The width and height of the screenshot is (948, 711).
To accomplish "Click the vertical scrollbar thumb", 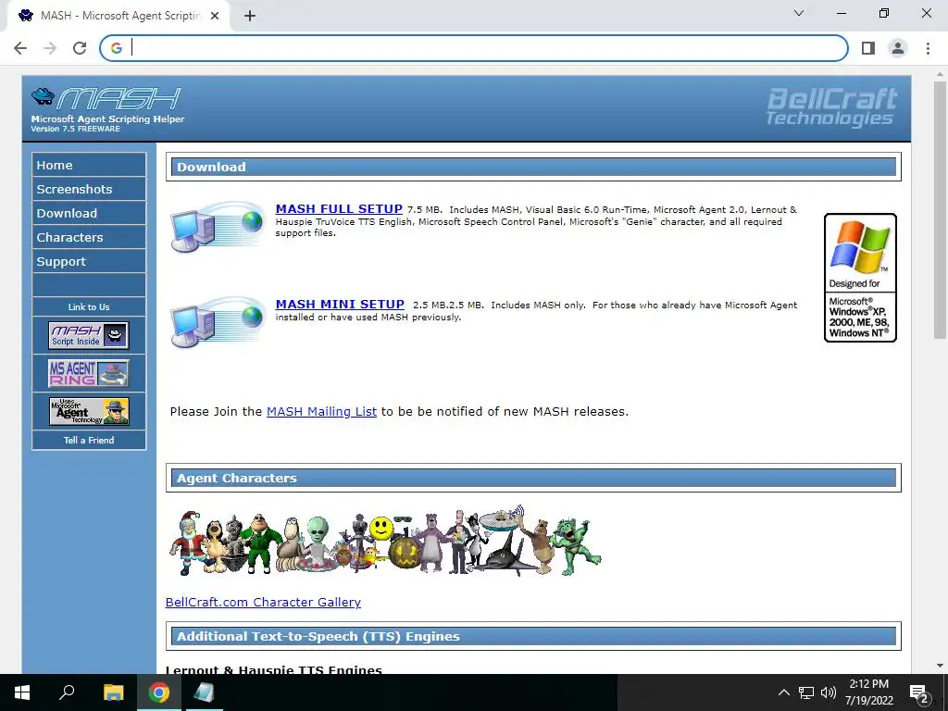I will (940, 210).
